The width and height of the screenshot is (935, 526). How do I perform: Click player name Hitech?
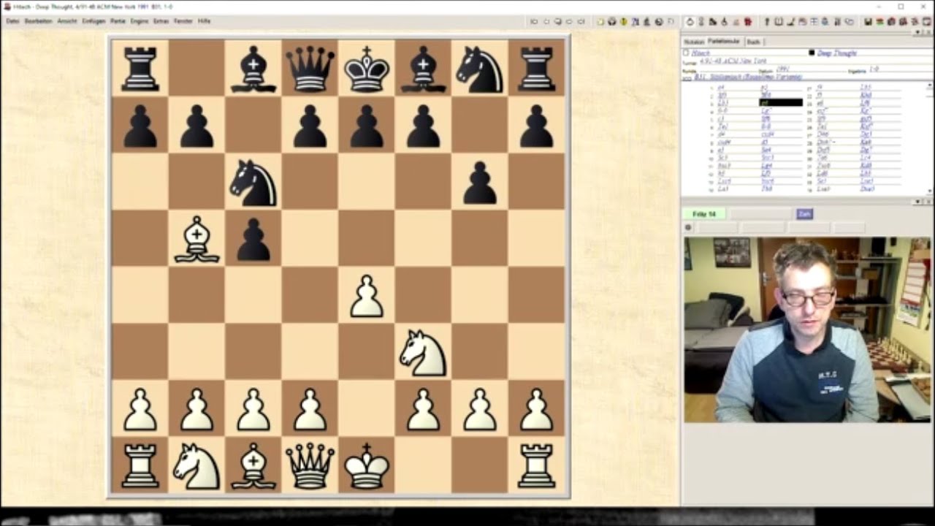coord(701,53)
